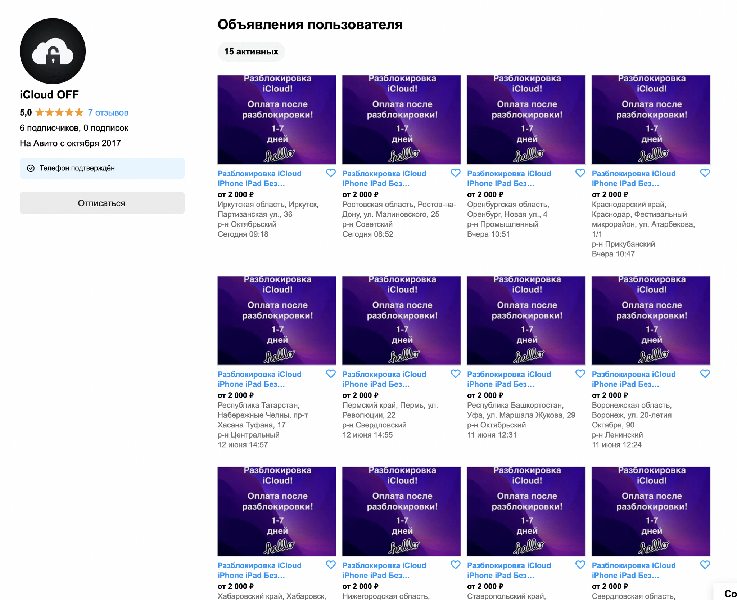
Task: Click the Пермь listing thumbnail image
Action: (402, 321)
